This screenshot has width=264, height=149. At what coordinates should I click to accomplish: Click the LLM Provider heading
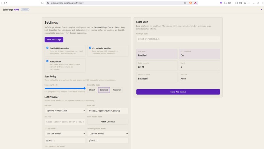pos(51,97)
